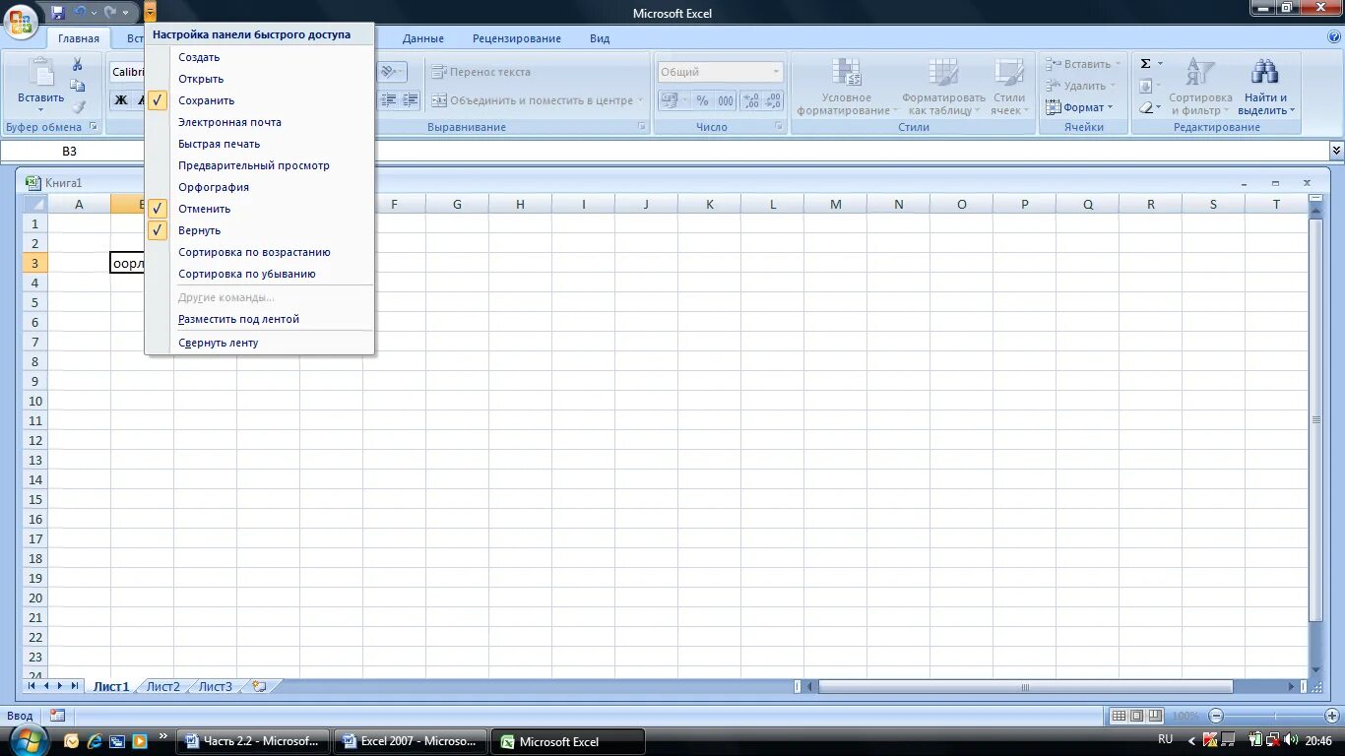This screenshot has height=756, width=1345.
Task: Click the Name Box showing B3
Action: click(70, 151)
